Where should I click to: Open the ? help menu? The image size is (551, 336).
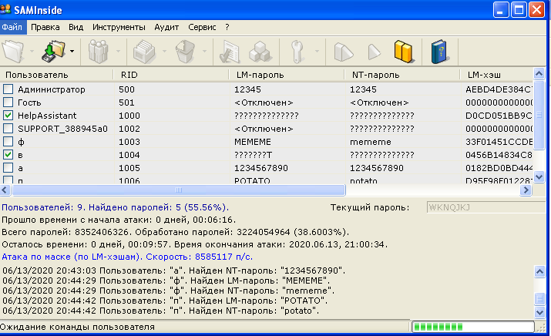[227, 27]
